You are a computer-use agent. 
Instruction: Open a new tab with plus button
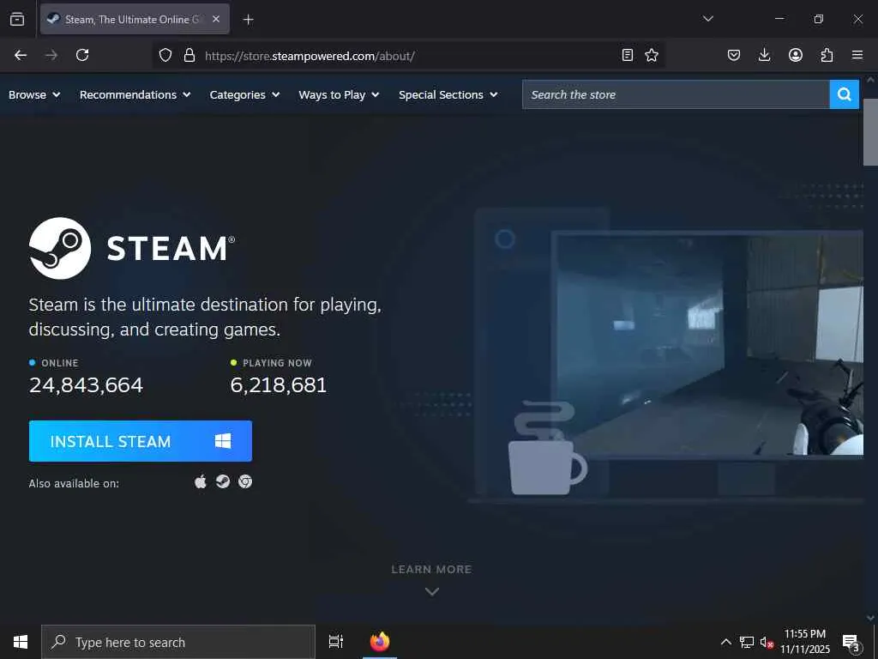[248, 20]
